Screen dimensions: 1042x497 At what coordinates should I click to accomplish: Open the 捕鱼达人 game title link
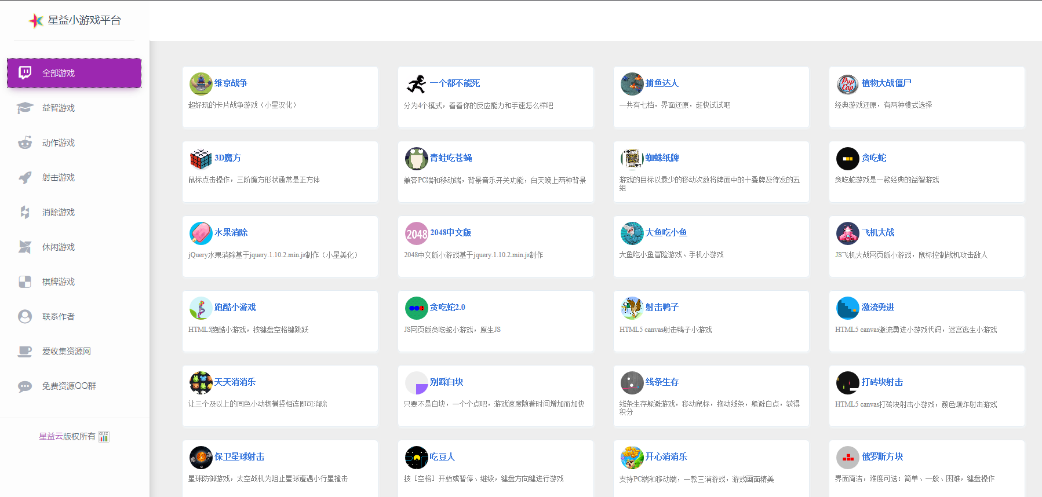662,83
